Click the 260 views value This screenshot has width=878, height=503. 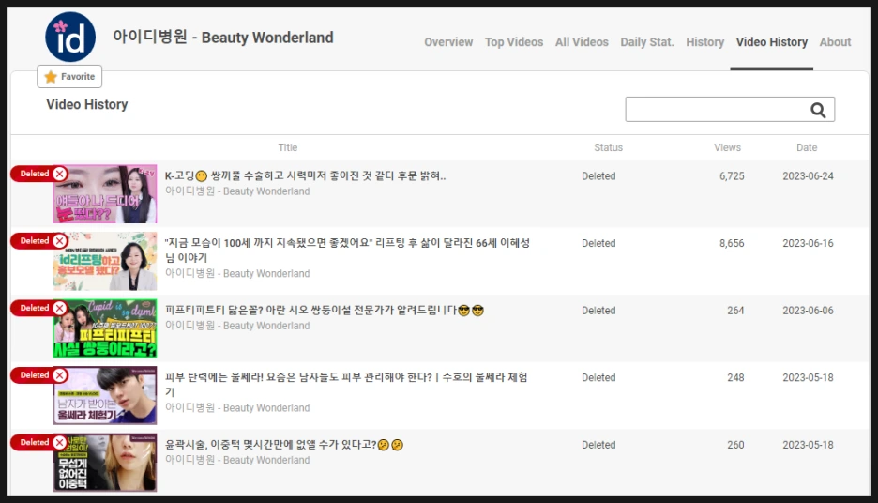point(735,445)
